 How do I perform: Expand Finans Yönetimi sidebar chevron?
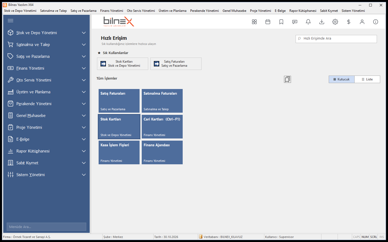[x=84, y=68]
